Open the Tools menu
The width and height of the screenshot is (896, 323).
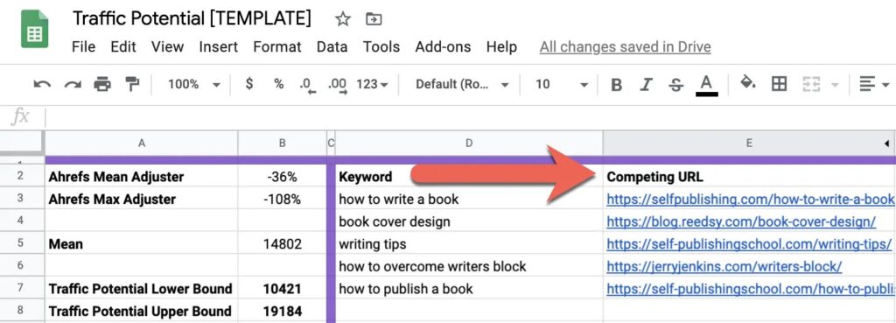pos(381,47)
